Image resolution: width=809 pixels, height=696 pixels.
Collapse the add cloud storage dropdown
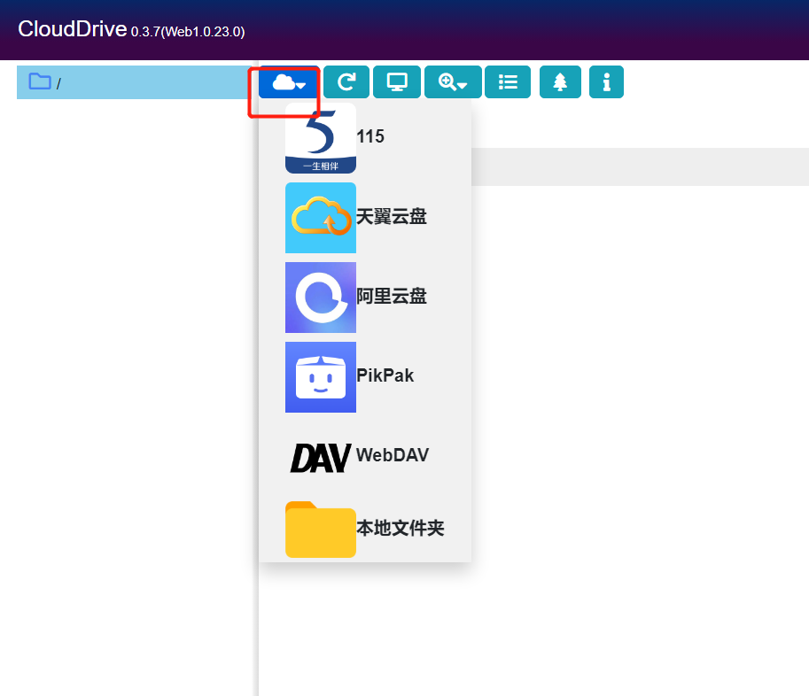coord(289,82)
